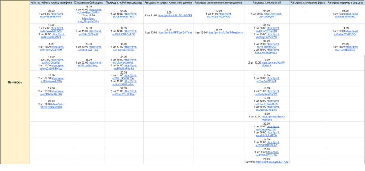365x171 pixels.
Task: Open the prnt.sc/qU1BCgJvS8F4 screenshot link
Action: click(x=175, y=15)
